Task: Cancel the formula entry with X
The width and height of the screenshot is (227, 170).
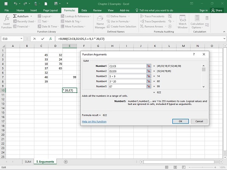Action: pyautogui.click(x=34, y=39)
